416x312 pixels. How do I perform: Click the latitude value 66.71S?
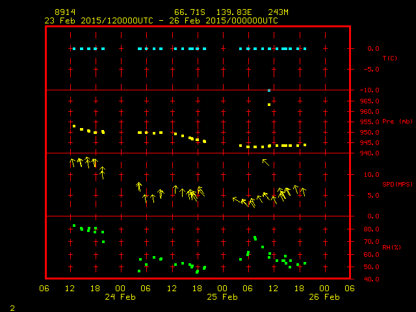[x=188, y=12]
